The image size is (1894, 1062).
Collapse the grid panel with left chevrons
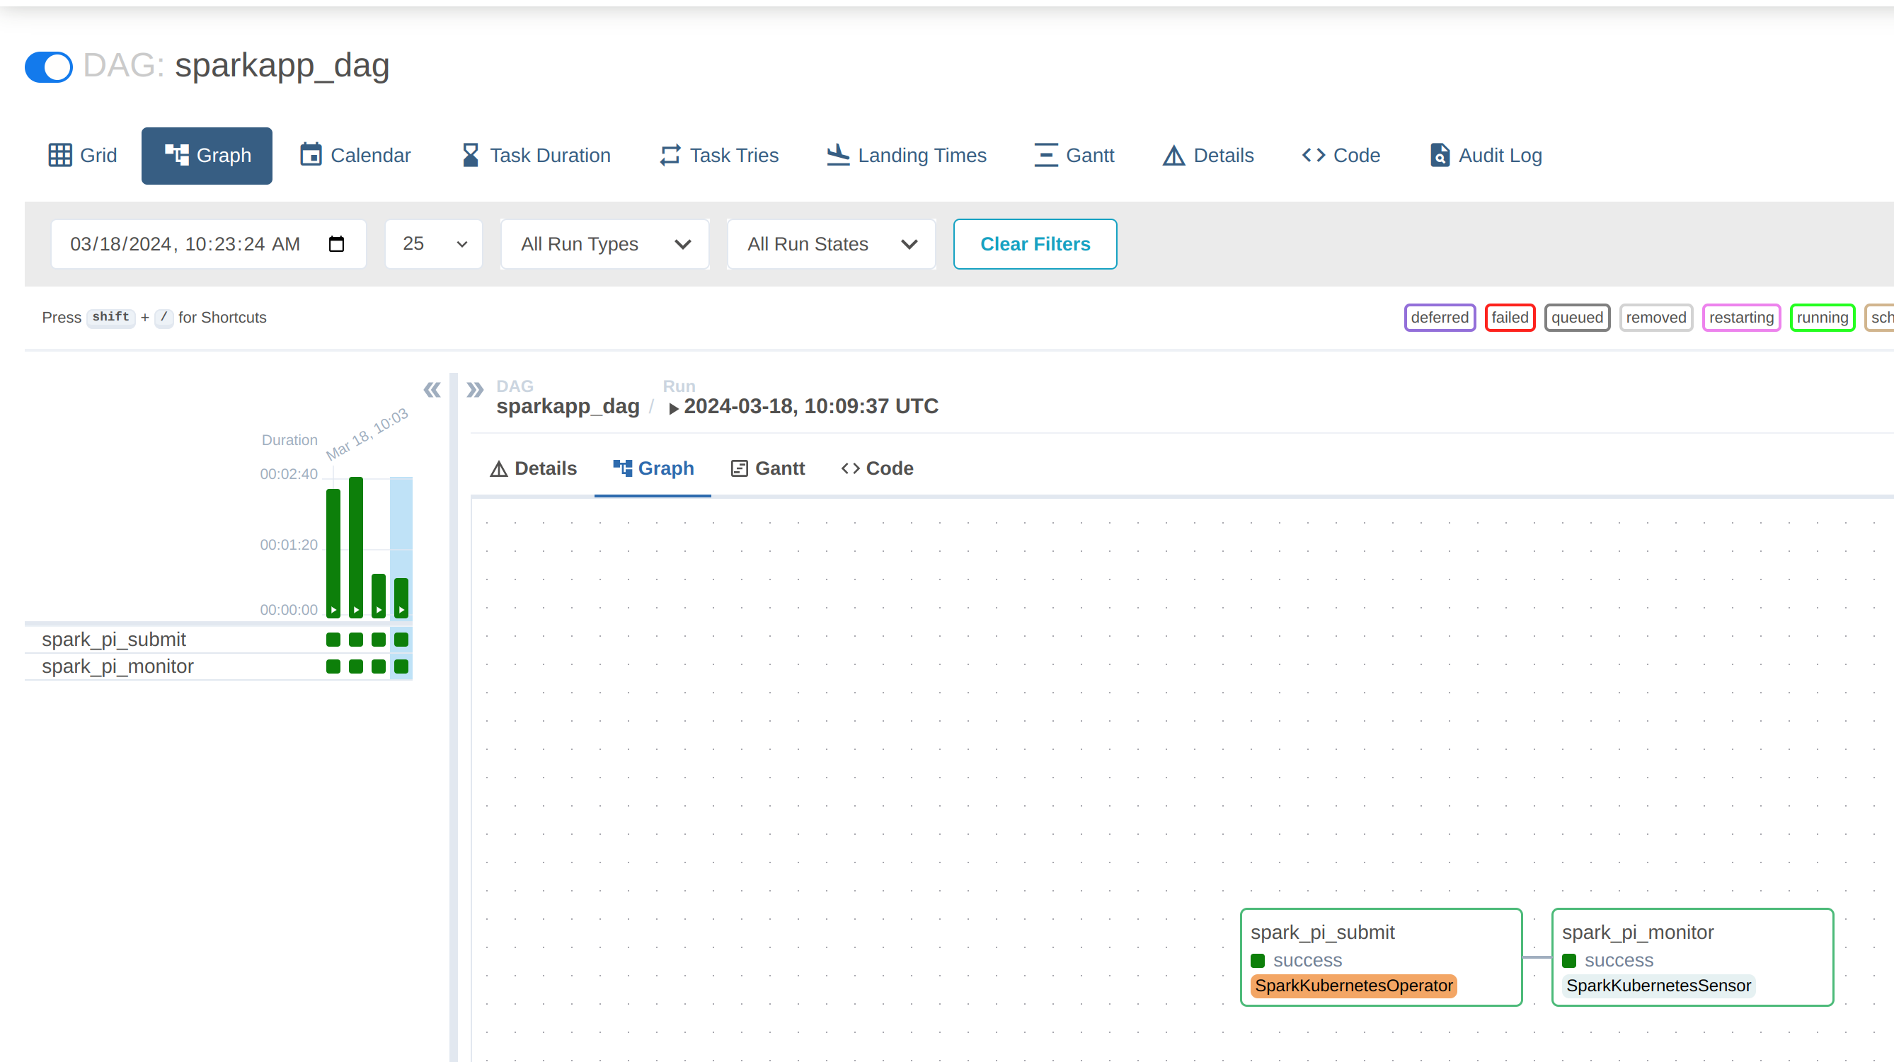(x=432, y=390)
